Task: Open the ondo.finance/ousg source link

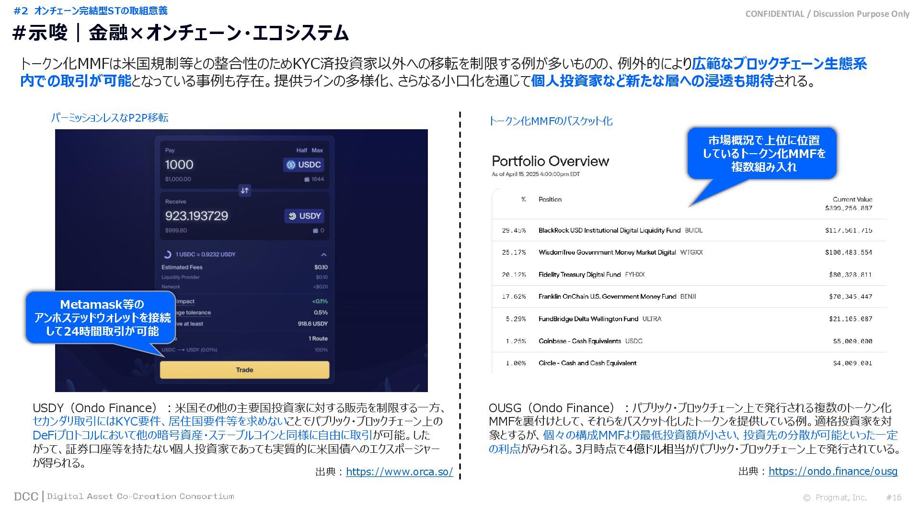Action: (x=833, y=472)
